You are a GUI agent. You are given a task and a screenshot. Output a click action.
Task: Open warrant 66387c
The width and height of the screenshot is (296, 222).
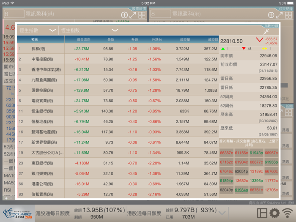(226, 153)
